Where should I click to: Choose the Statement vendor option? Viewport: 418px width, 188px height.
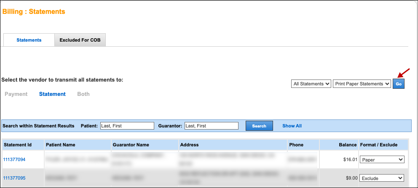52,94
